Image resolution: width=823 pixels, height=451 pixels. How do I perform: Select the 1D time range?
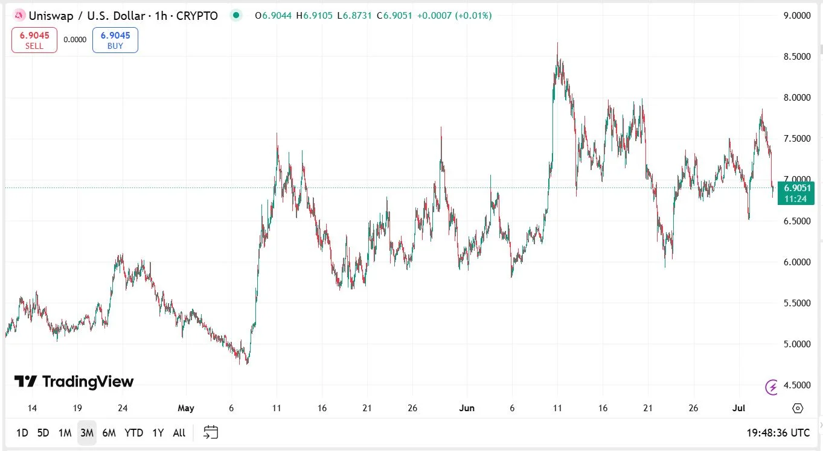point(22,432)
